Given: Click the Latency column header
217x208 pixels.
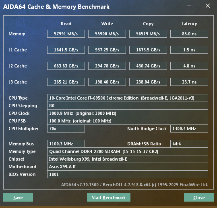Looking at the screenshot, I should point(189,24).
